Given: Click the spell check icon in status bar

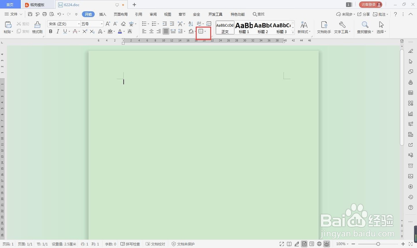Looking at the screenshot, I should coord(123,244).
